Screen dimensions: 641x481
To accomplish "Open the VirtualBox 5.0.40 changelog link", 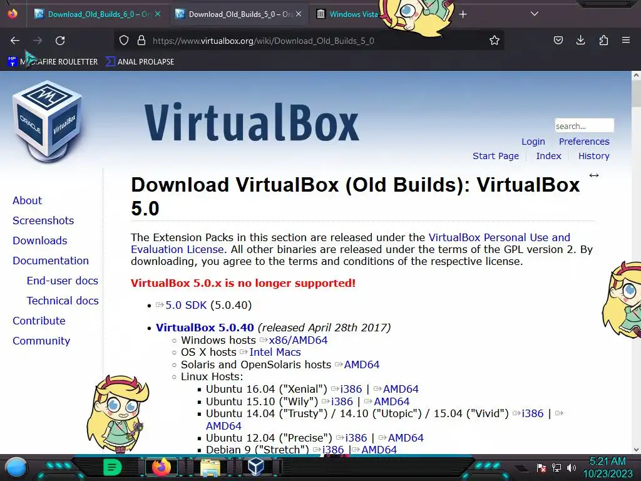I will 205,328.
